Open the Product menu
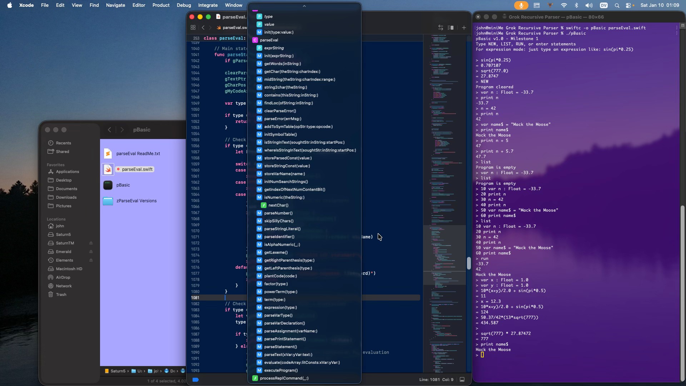Viewport: 686px width, 386px height. (x=161, y=5)
